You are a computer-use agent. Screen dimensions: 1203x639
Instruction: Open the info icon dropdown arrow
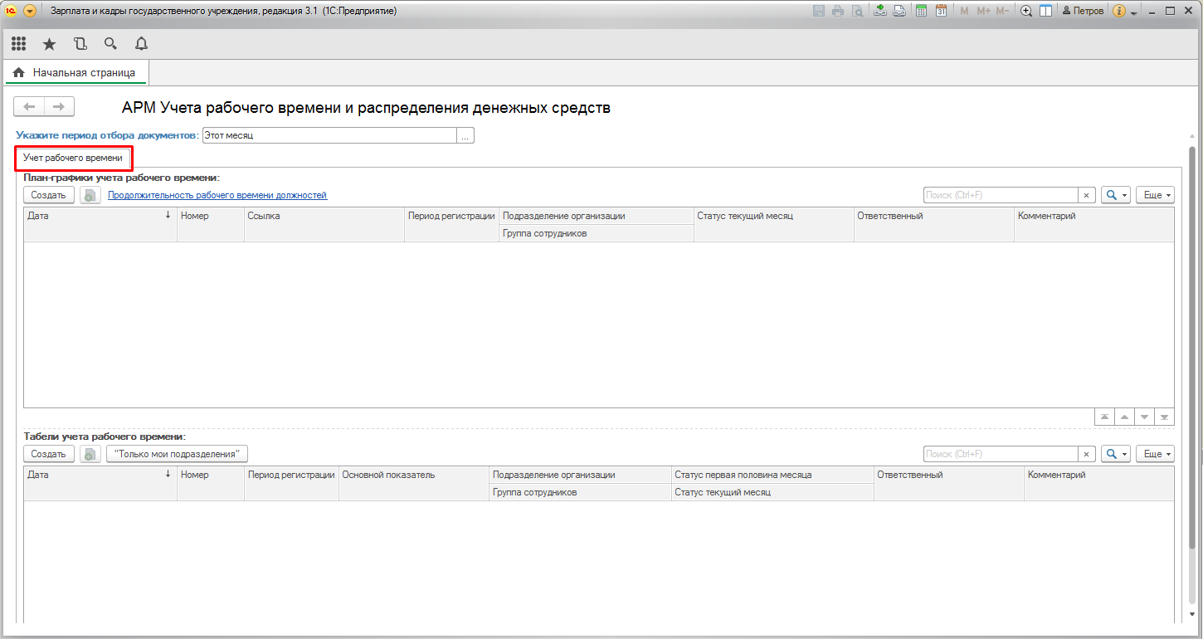tap(1133, 12)
